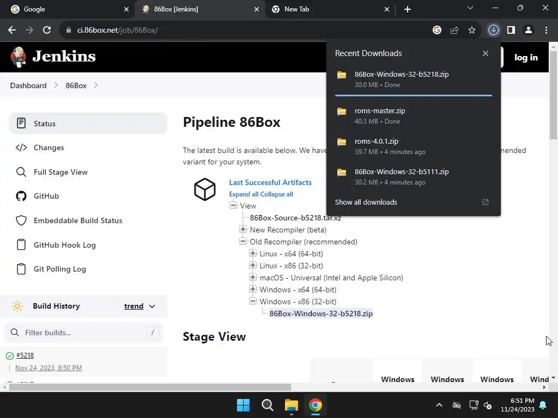This screenshot has height=418, width=558.
Task: Click the Google icon in the address bar
Action: [436, 30]
